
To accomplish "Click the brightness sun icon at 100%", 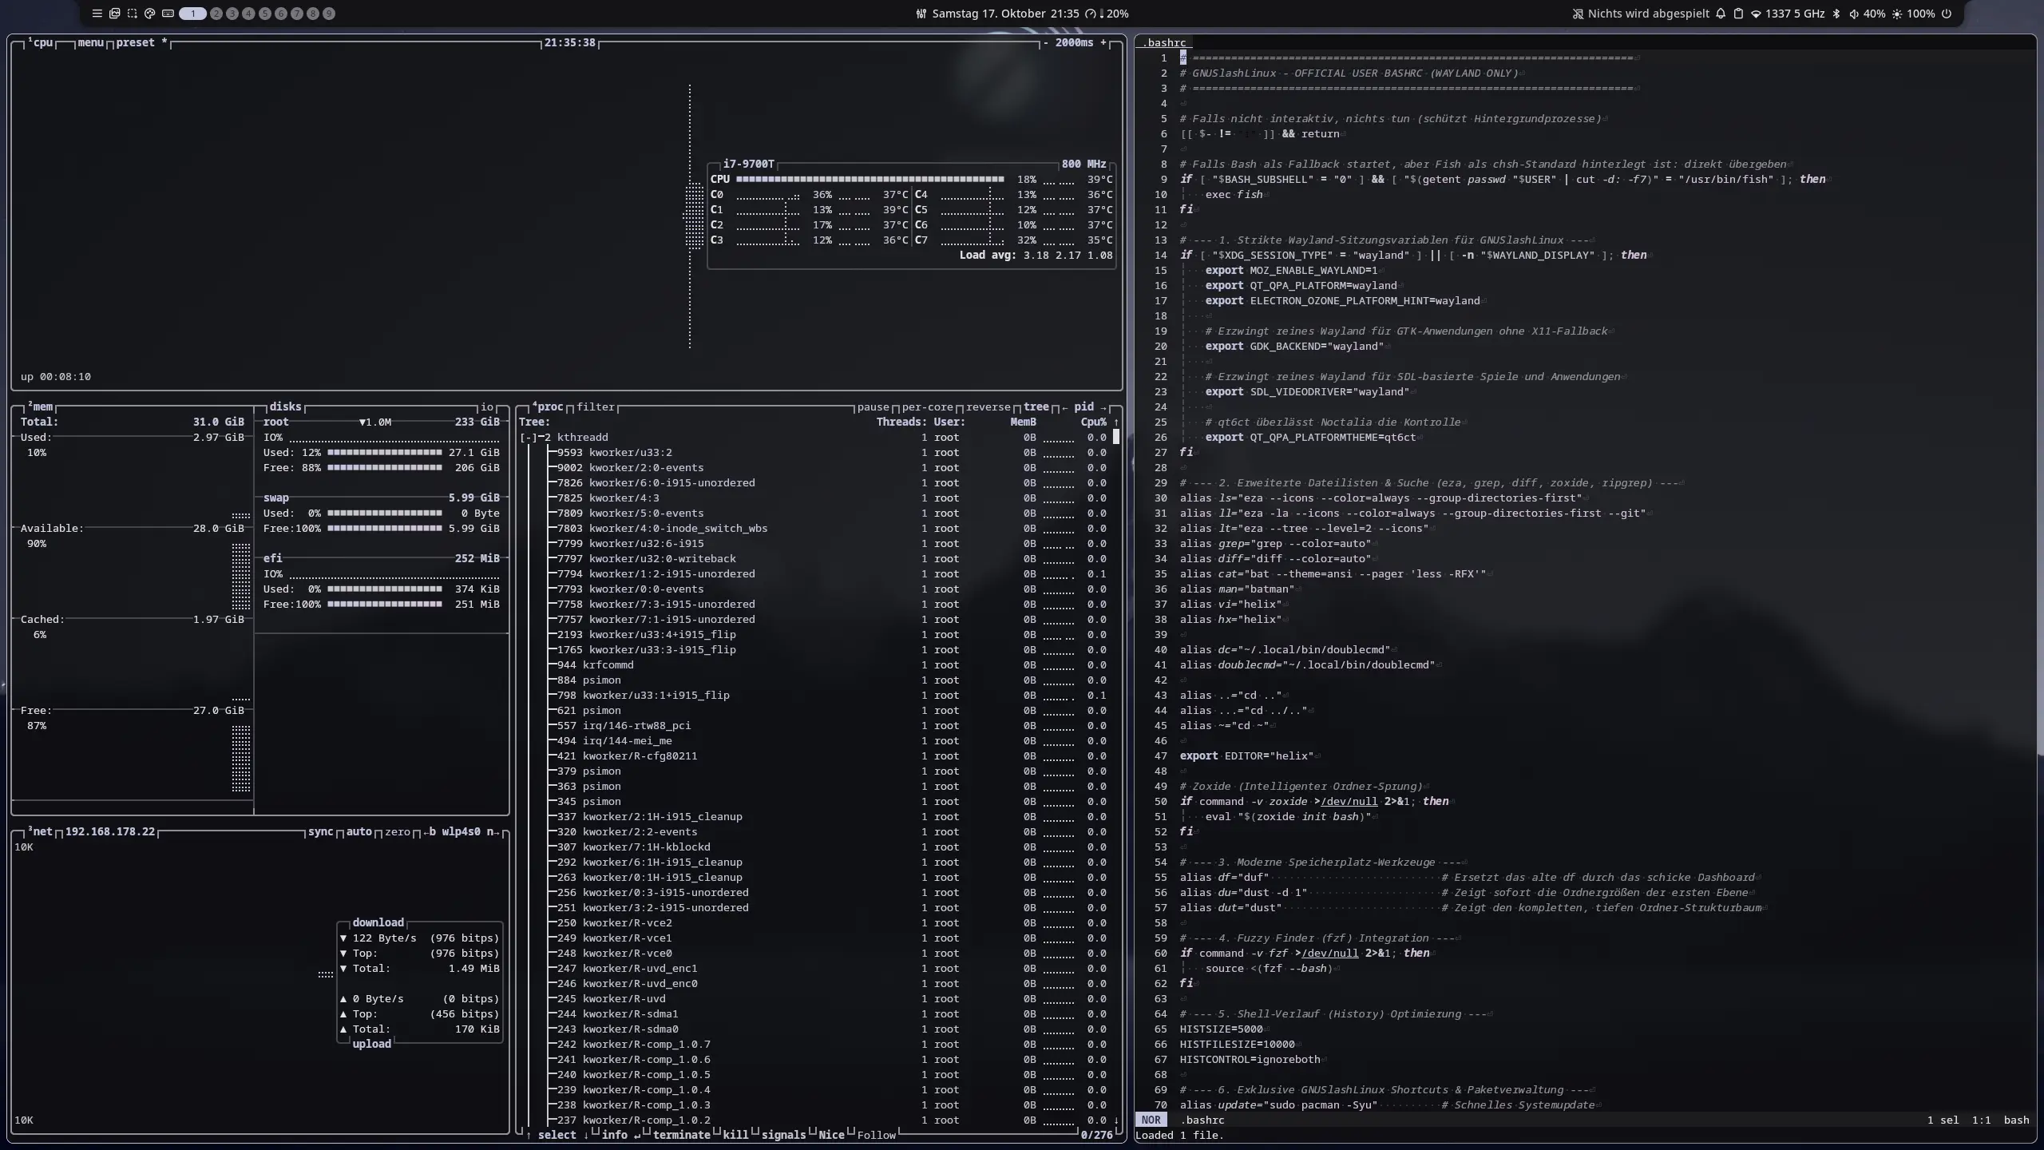I will tap(1897, 14).
